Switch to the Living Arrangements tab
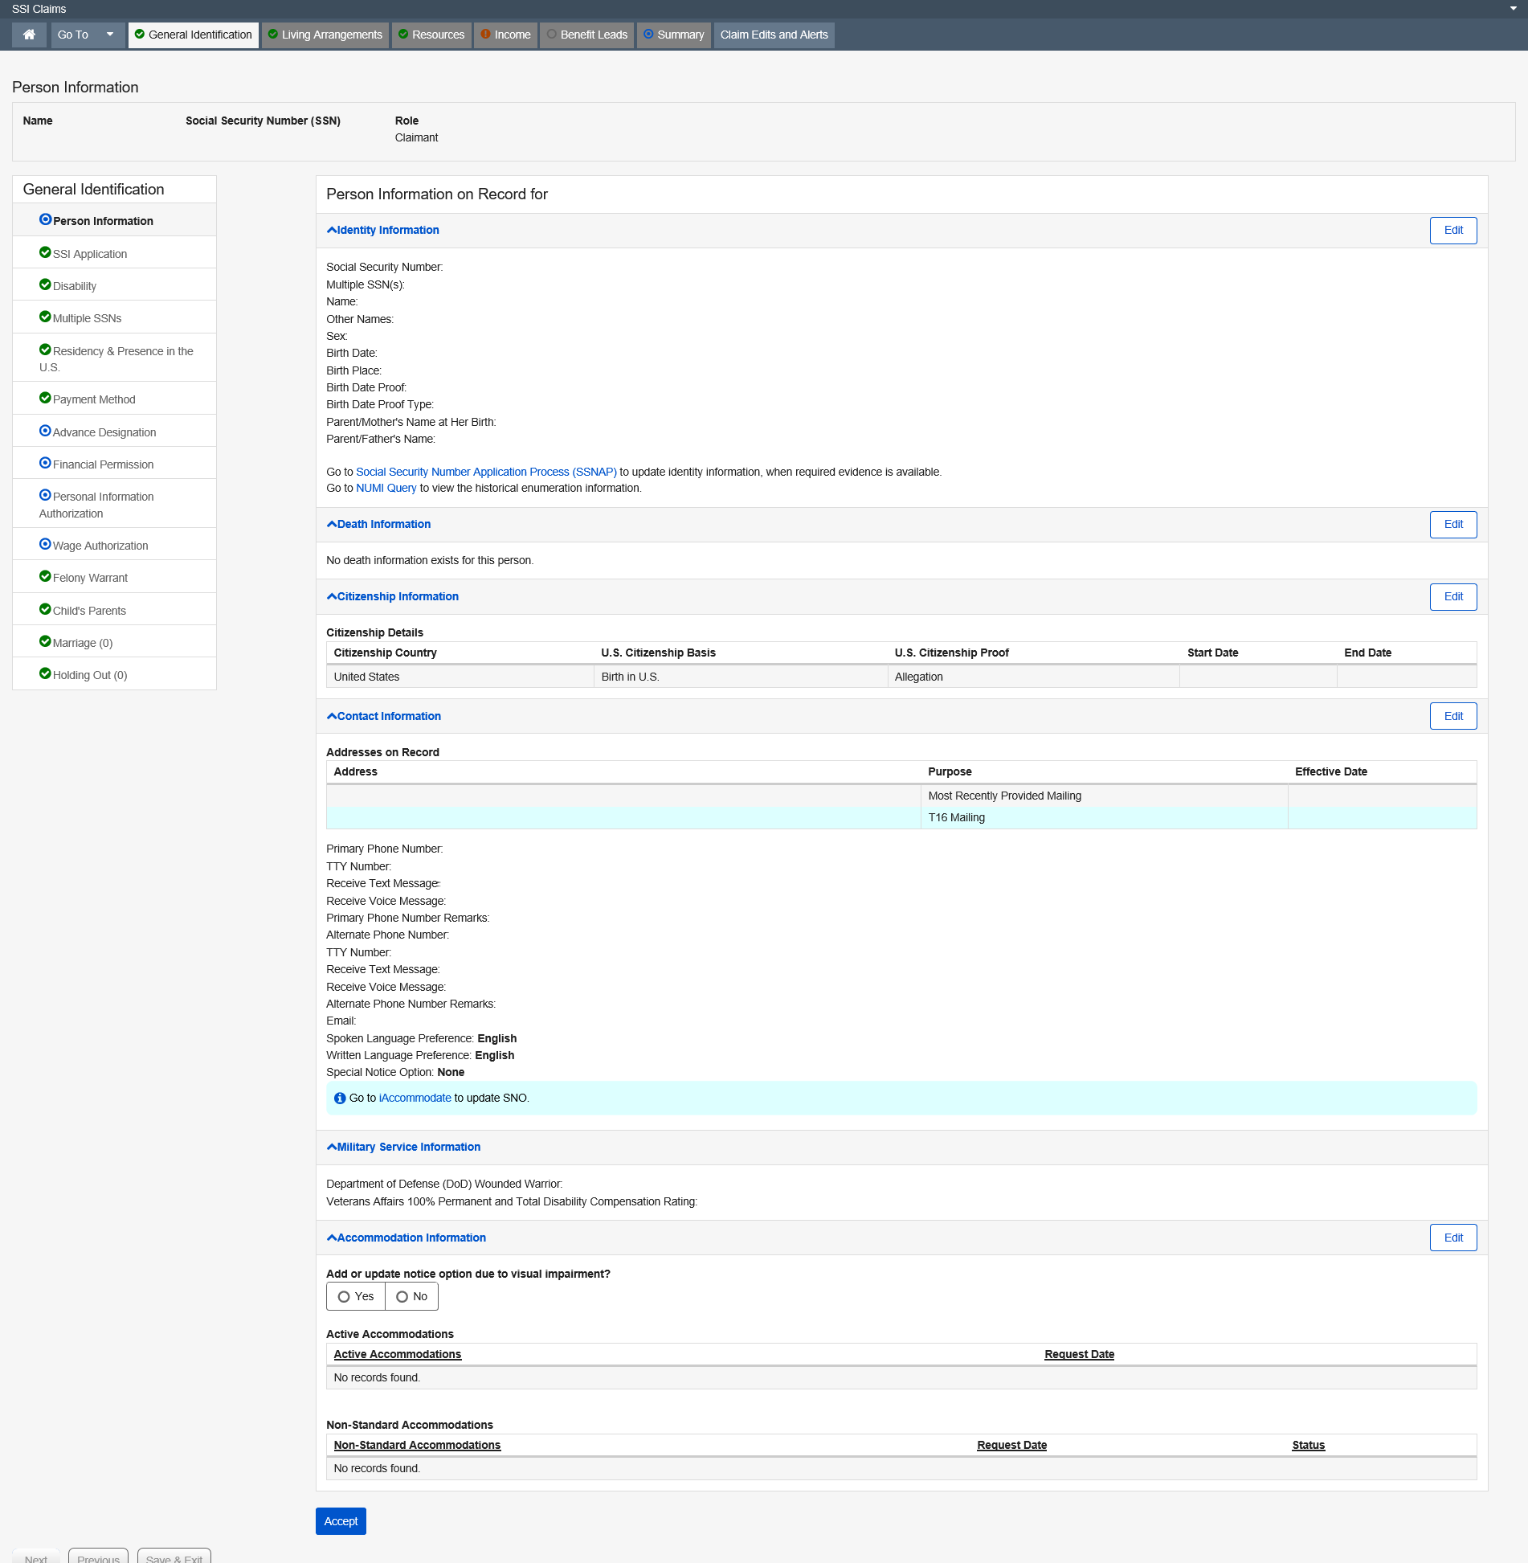The height and width of the screenshot is (1563, 1528). click(325, 35)
